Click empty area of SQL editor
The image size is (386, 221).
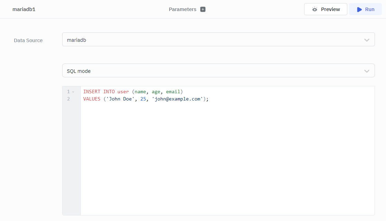tap(227, 159)
